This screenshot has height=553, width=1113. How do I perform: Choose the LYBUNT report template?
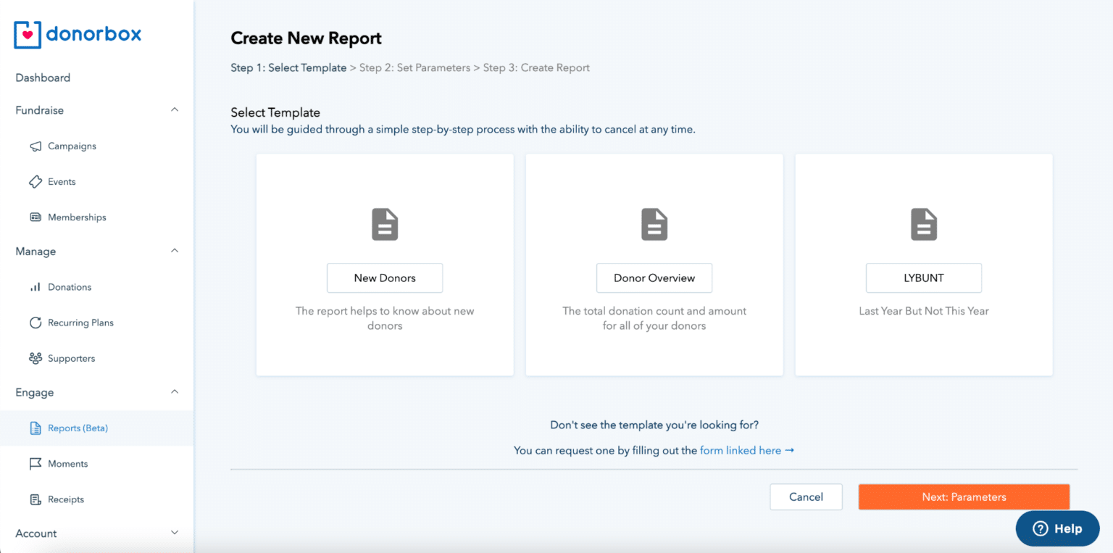pyautogui.click(x=924, y=278)
